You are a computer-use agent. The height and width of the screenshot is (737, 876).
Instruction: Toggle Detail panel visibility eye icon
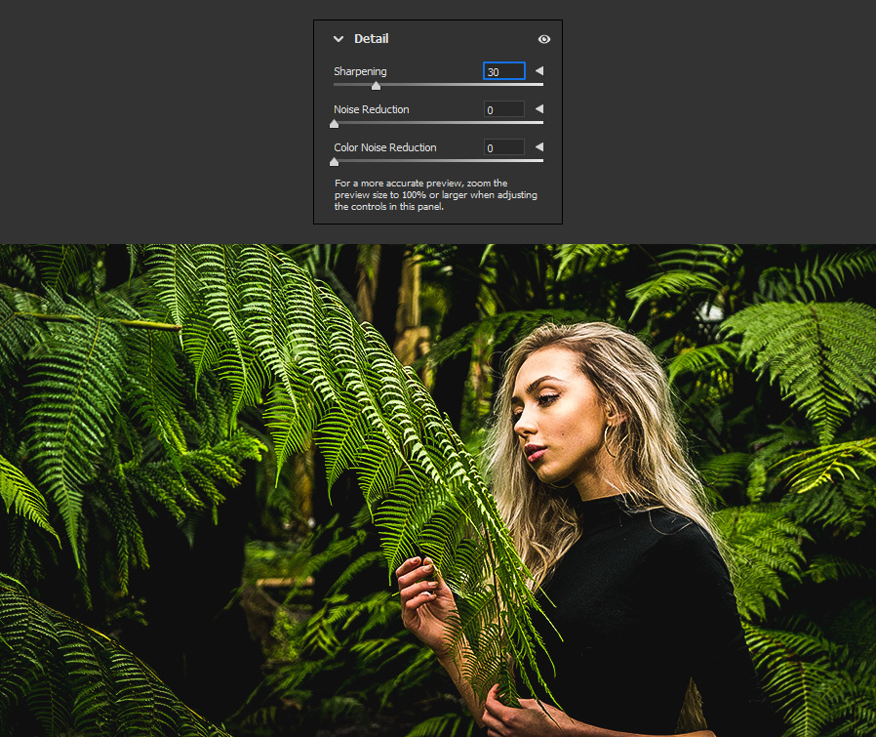tap(544, 39)
